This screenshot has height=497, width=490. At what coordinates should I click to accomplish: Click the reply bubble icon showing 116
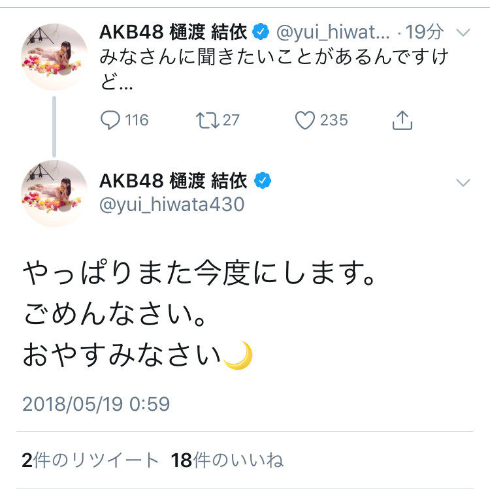pos(110,120)
